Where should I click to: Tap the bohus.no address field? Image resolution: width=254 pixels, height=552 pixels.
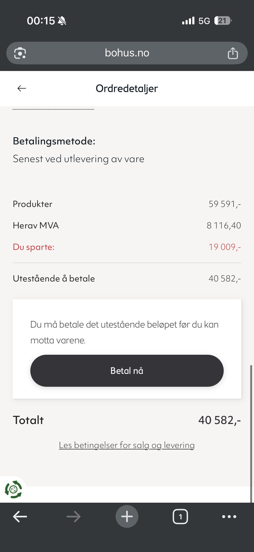pos(127,53)
